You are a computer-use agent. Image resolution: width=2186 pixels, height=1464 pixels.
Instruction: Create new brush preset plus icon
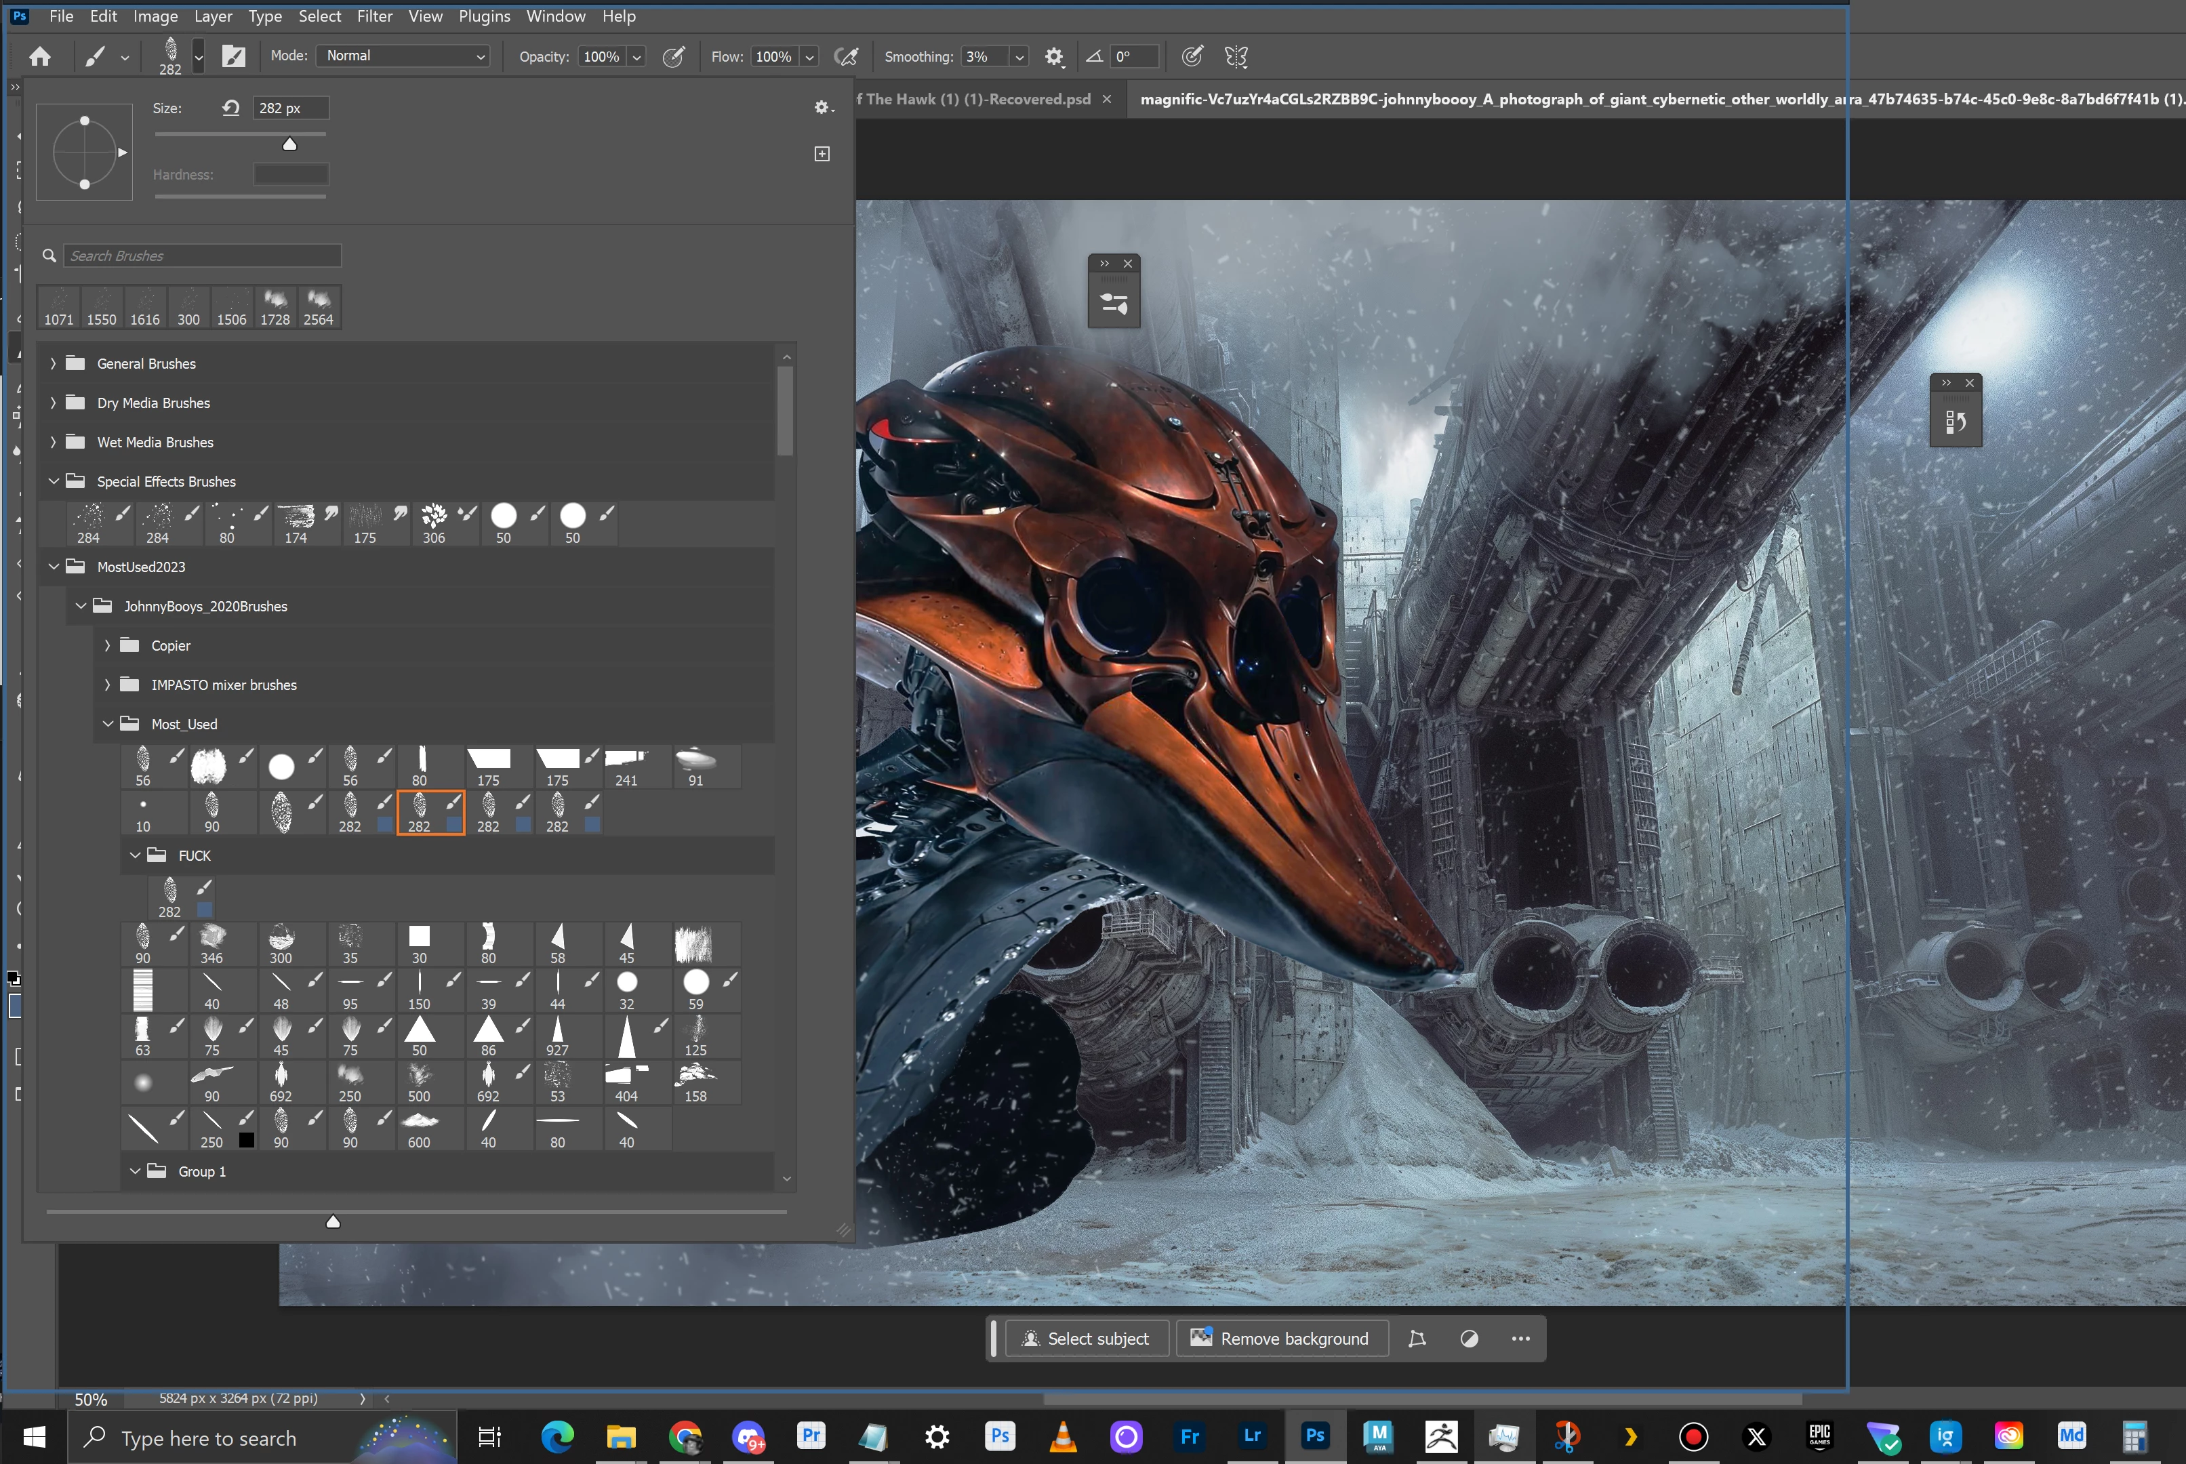click(x=822, y=154)
